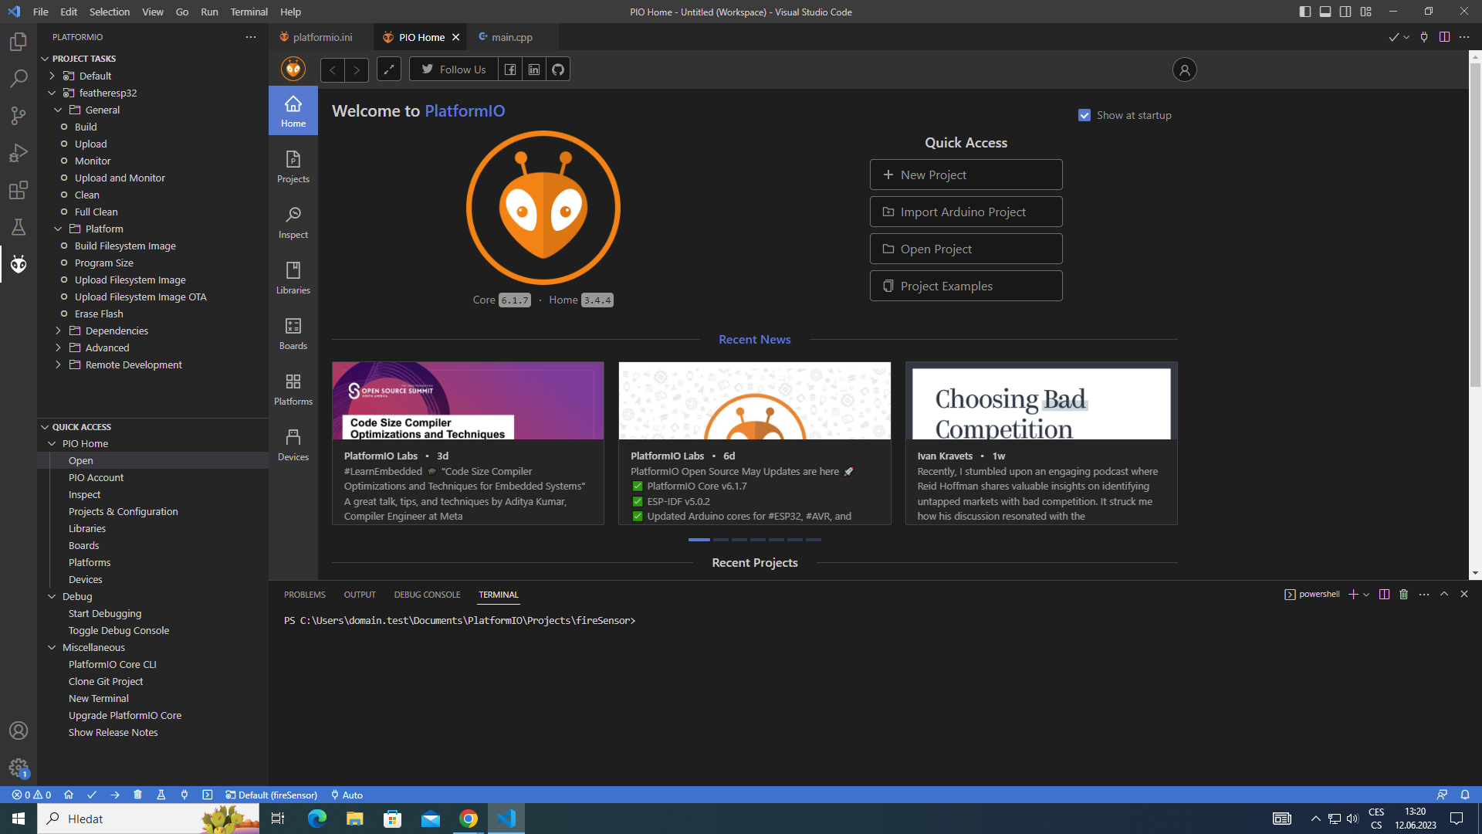The height and width of the screenshot is (834, 1482).
Task: Click the expand fullscreen icon in PIO Home toolbar
Action: [x=389, y=69]
